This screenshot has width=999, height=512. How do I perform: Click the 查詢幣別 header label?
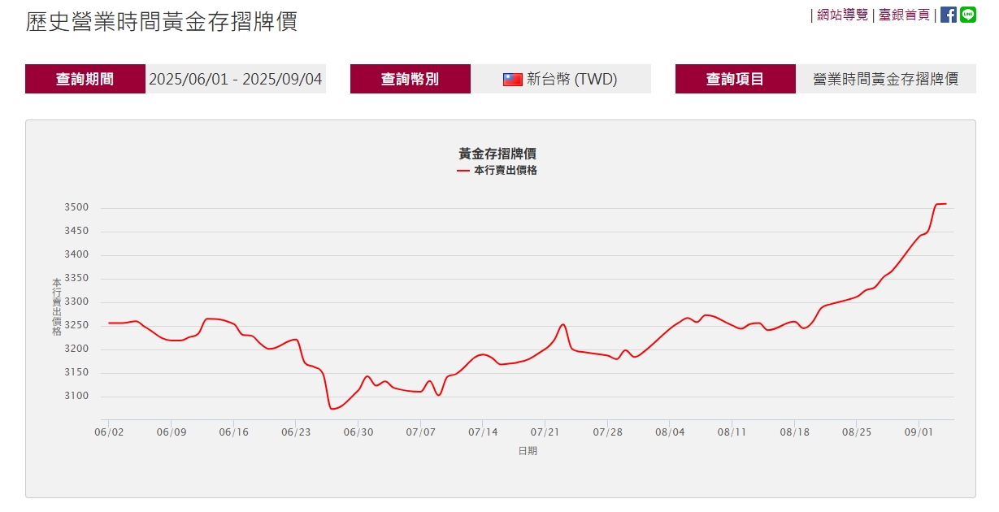coord(410,79)
